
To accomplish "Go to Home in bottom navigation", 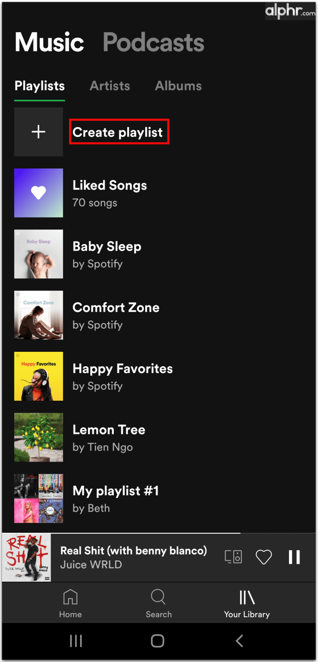I will (x=71, y=603).
